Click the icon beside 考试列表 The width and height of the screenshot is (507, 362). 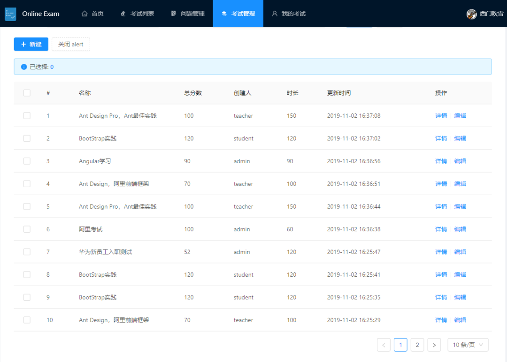pyautogui.click(x=123, y=14)
